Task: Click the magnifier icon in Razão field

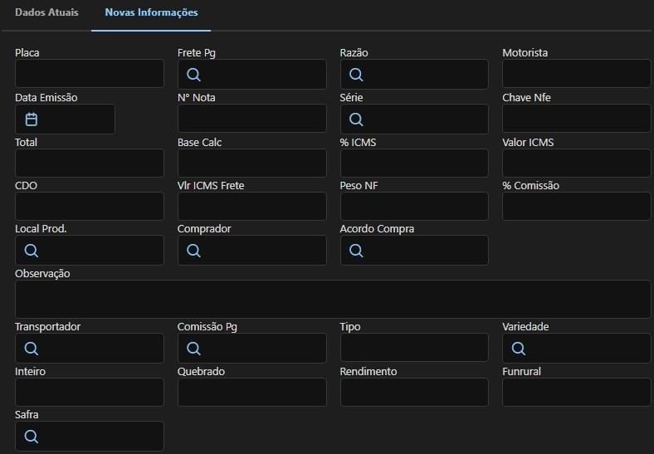Action: [356, 75]
